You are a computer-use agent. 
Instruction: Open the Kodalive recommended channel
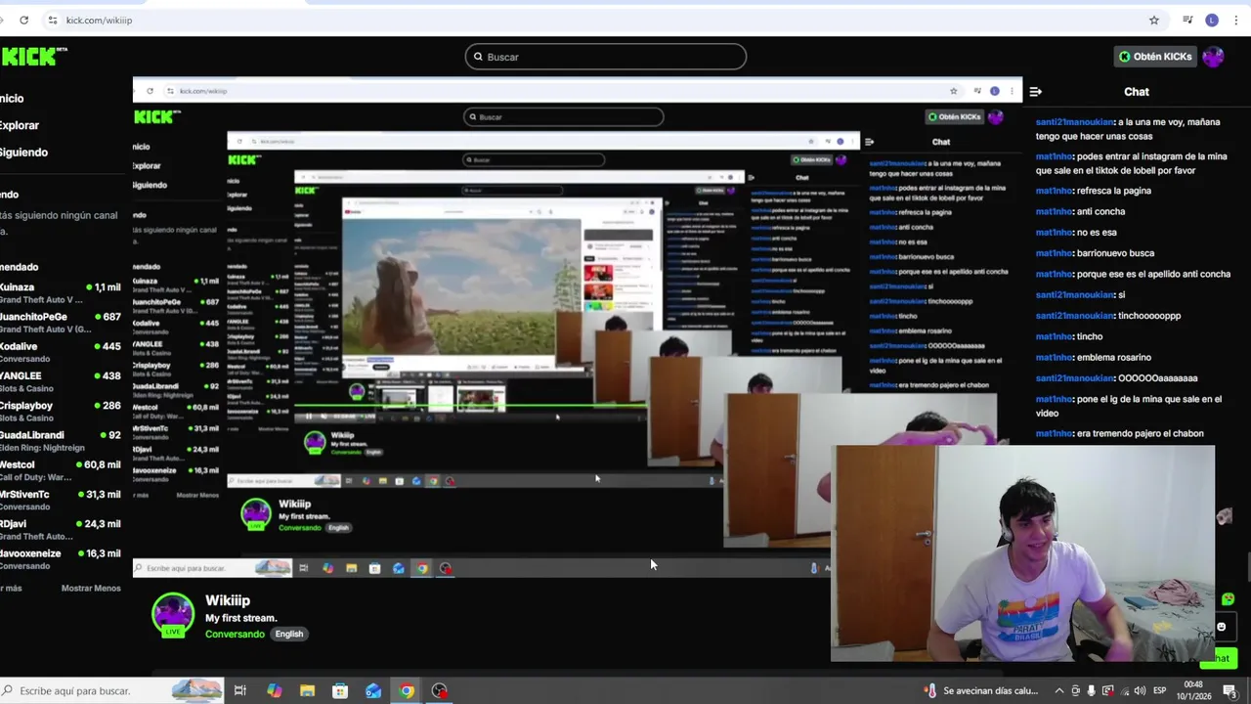coord(61,352)
